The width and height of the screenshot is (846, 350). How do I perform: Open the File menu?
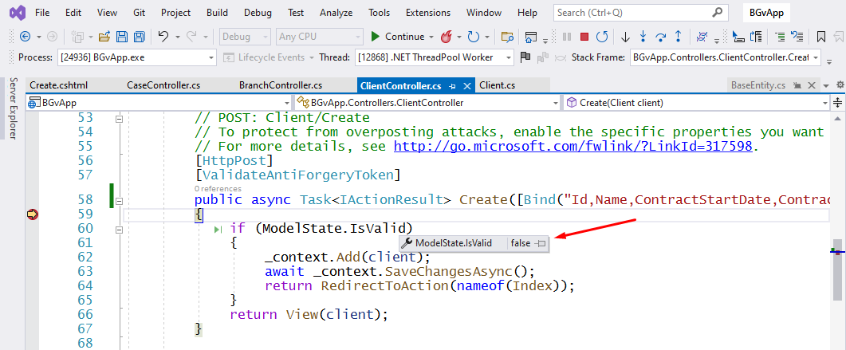tap(42, 13)
